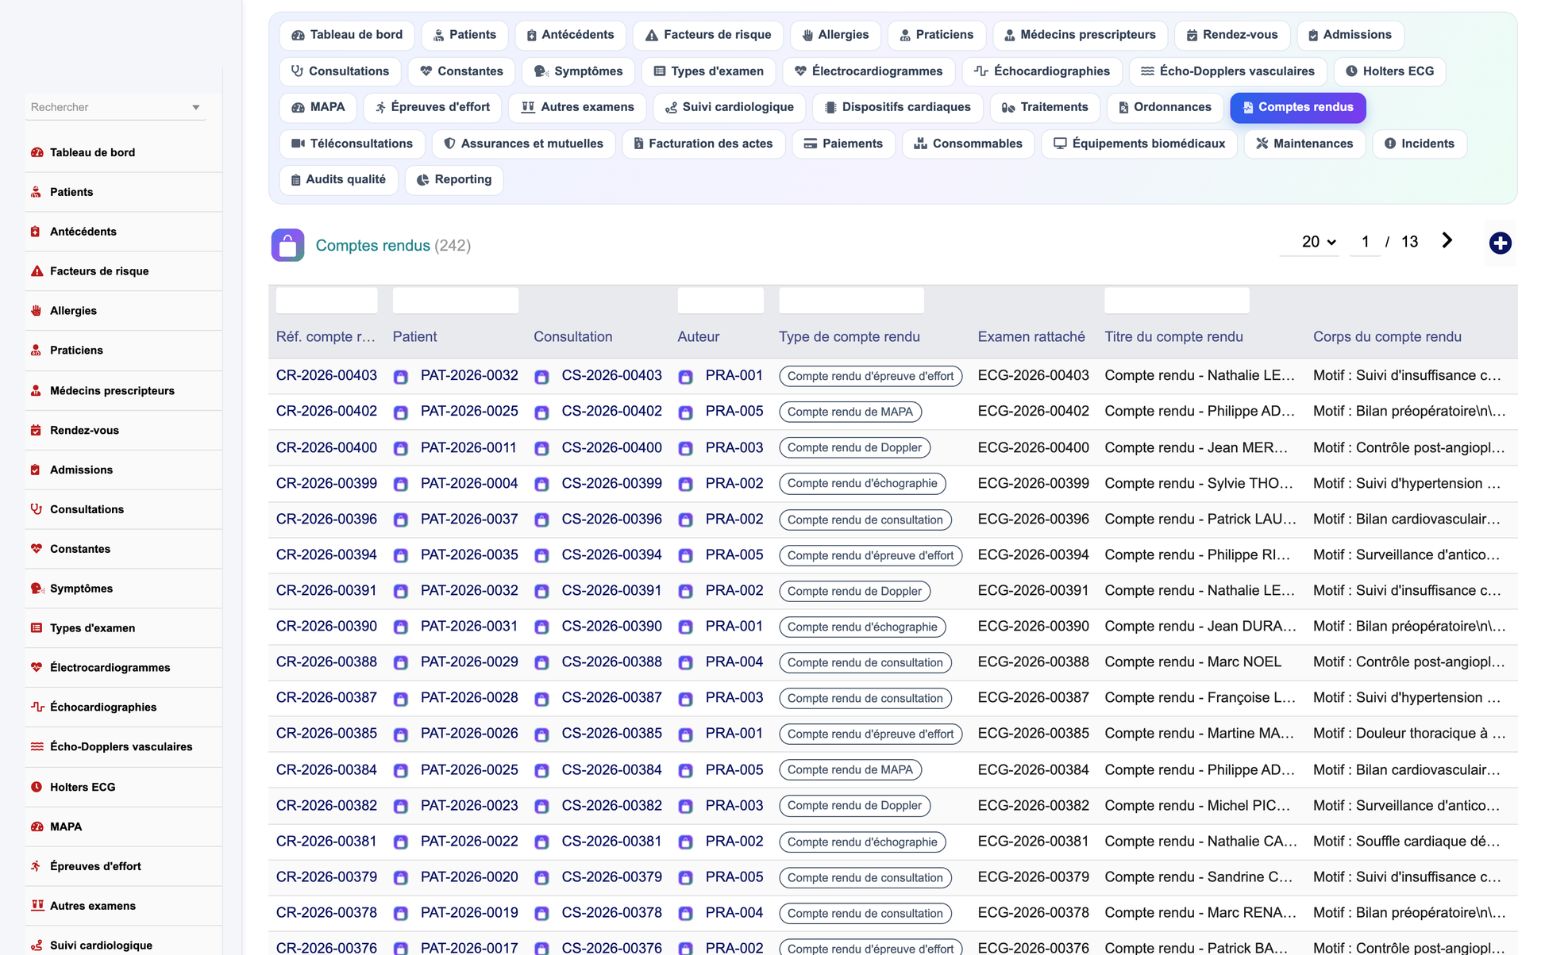Open the Reporting tab
Screen dimensions: 1545x955
click(x=454, y=179)
